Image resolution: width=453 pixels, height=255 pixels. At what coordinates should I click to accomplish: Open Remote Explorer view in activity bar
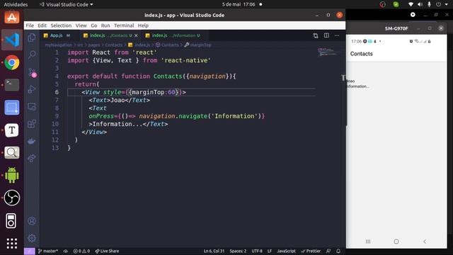coord(32,107)
